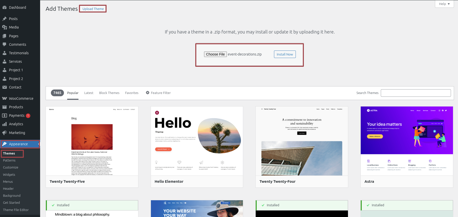Click the Twenty Twenty-Four theme name
The image size is (458, 217).
[278, 181]
